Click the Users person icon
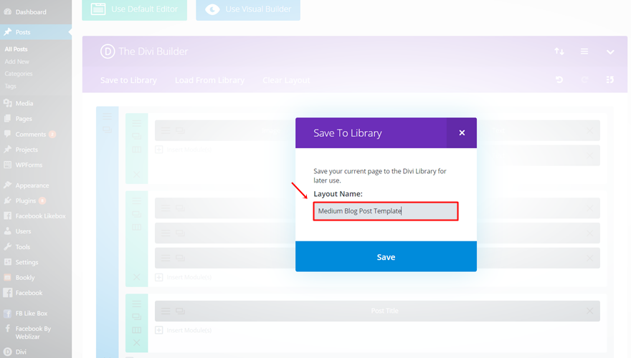The image size is (631, 358). 8,231
